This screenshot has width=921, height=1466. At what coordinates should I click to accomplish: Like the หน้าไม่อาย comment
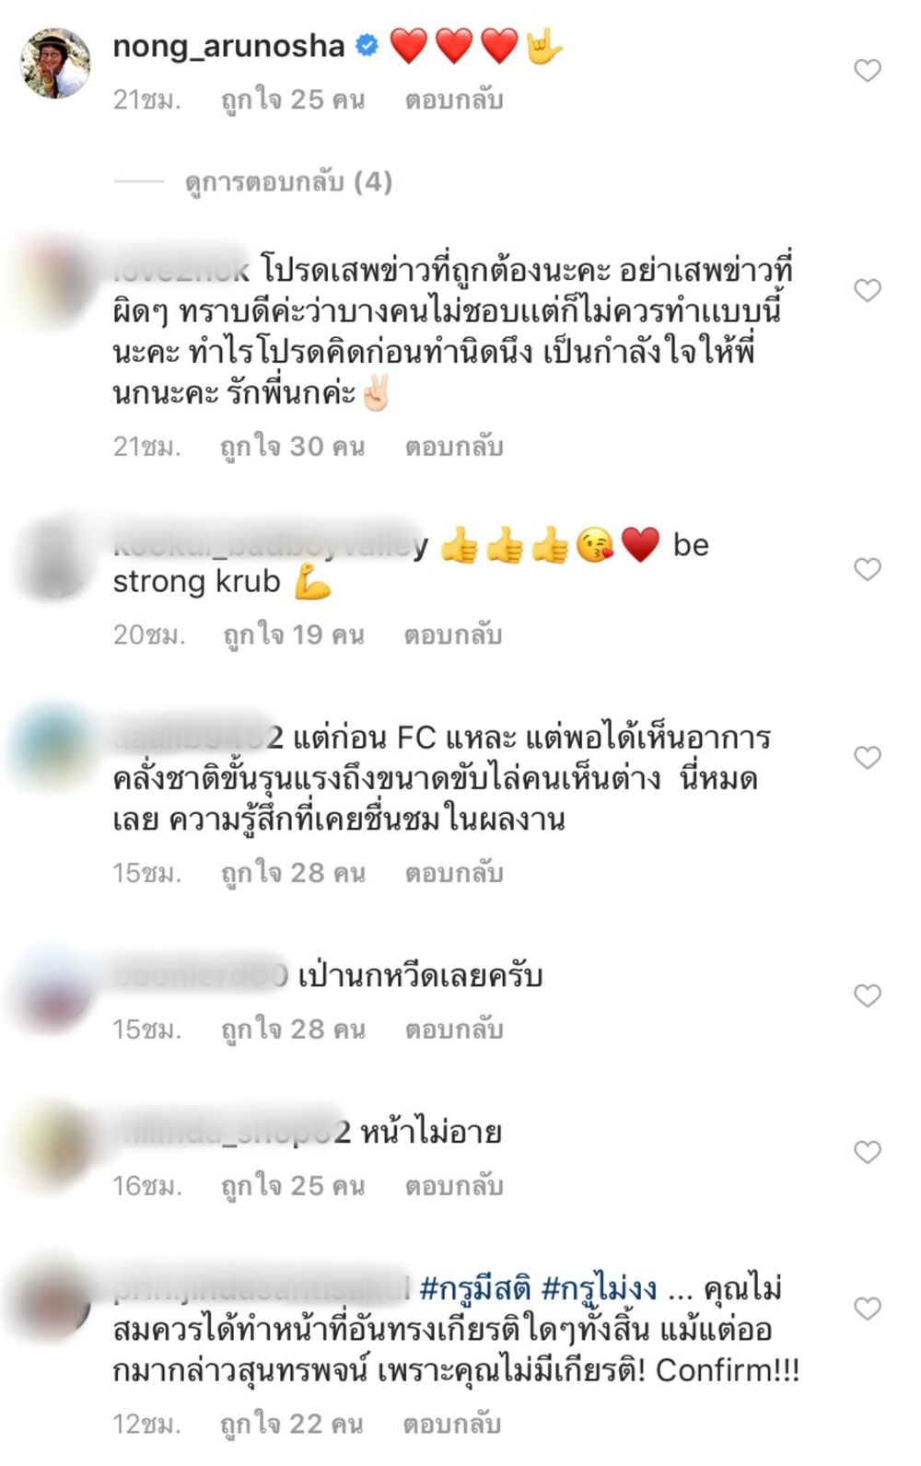pos(867,1152)
